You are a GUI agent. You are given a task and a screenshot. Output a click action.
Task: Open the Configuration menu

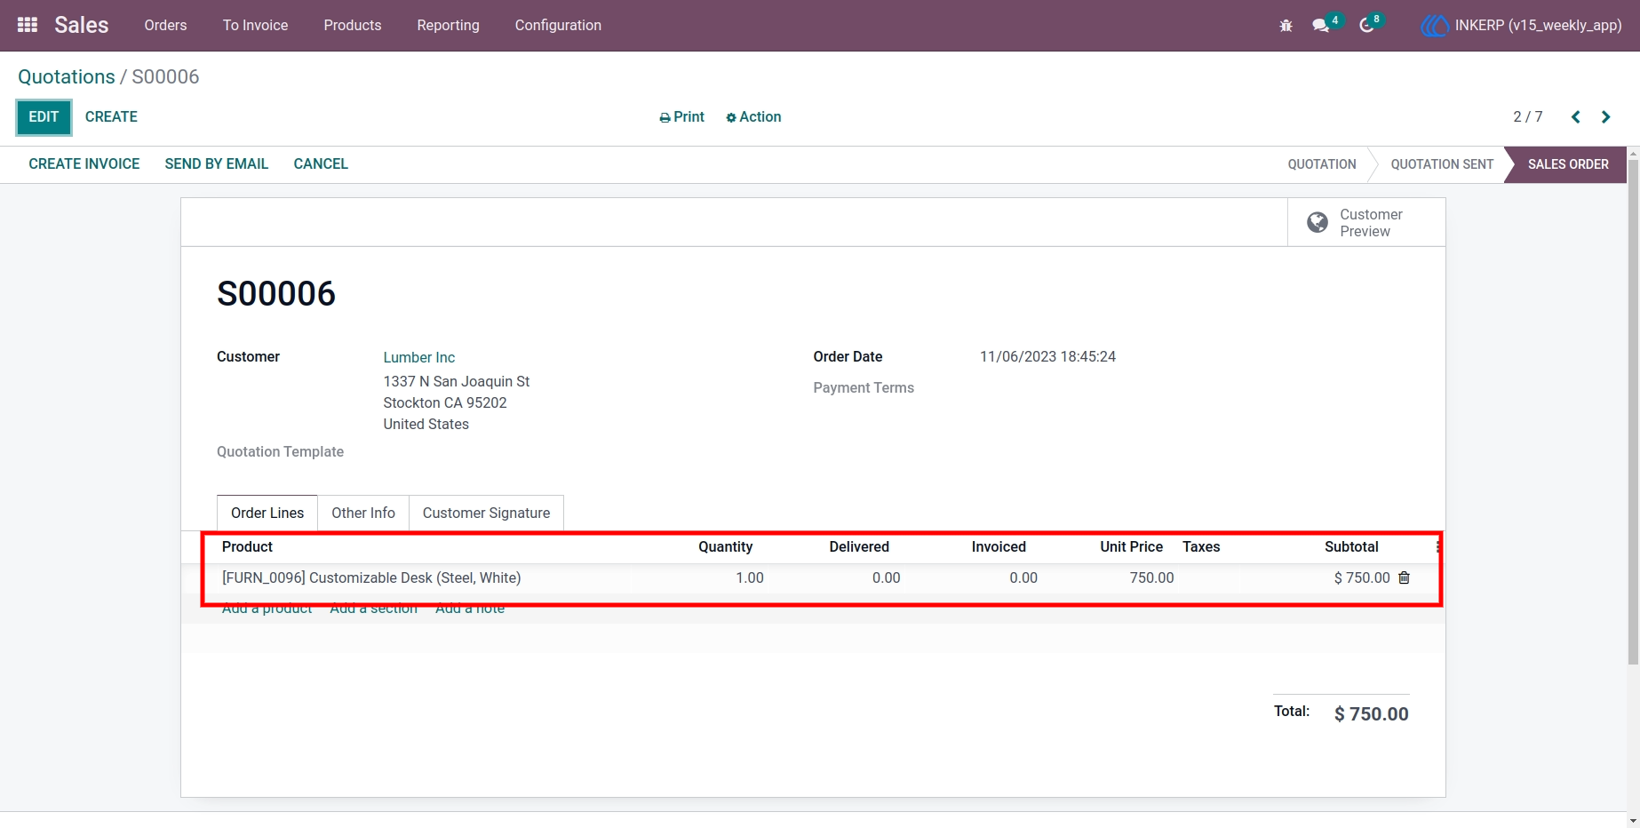coord(558,26)
